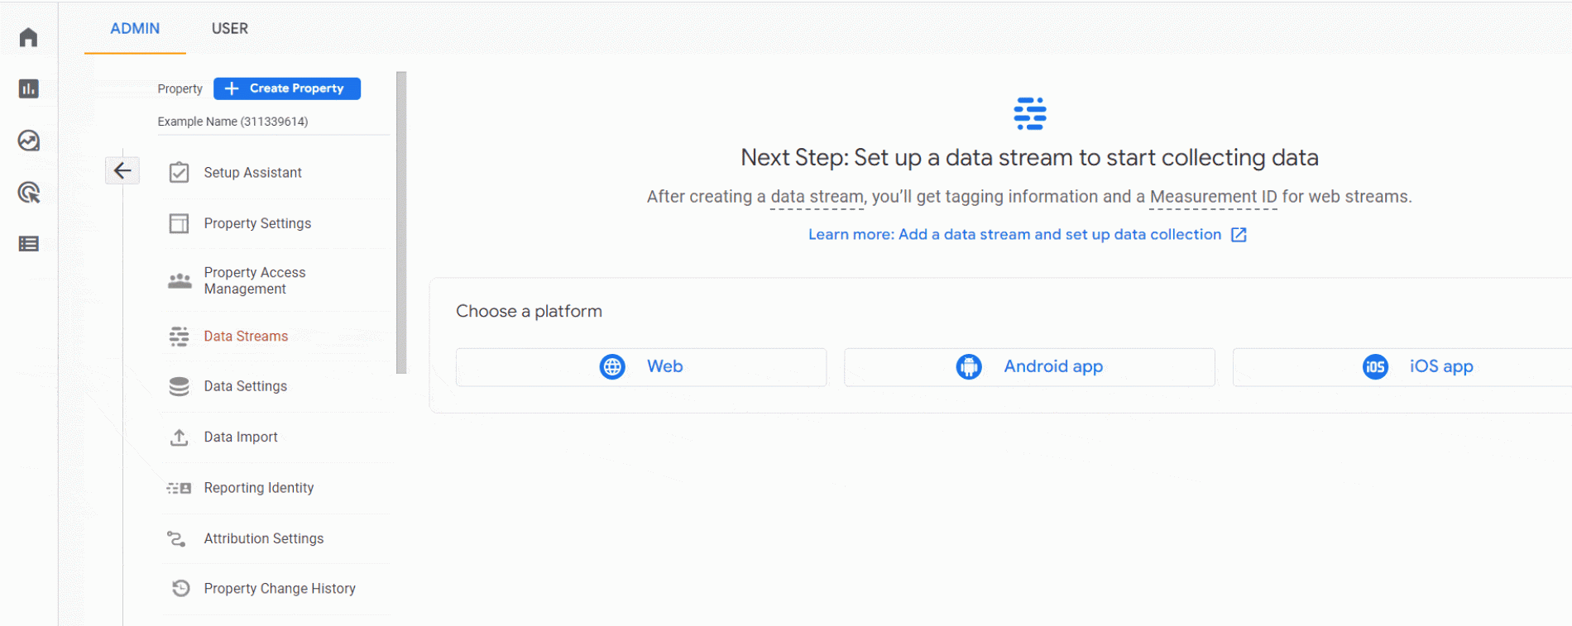
Task: Click the back arrow to collapse property column
Action: click(122, 170)
